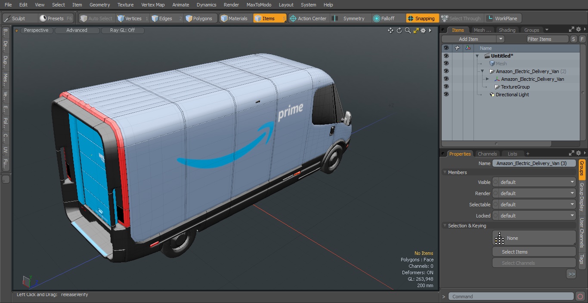Collapse the Selection & Keying section
The image size is (588, 303).
(445, 226)
